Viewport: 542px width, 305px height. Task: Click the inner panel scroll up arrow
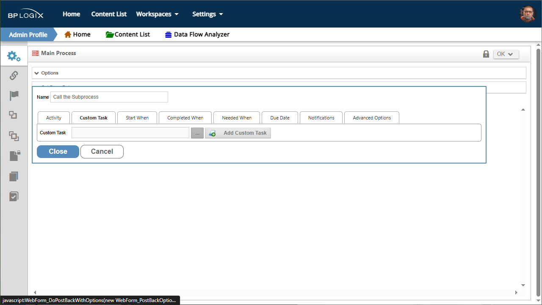[x=523, y=110]
